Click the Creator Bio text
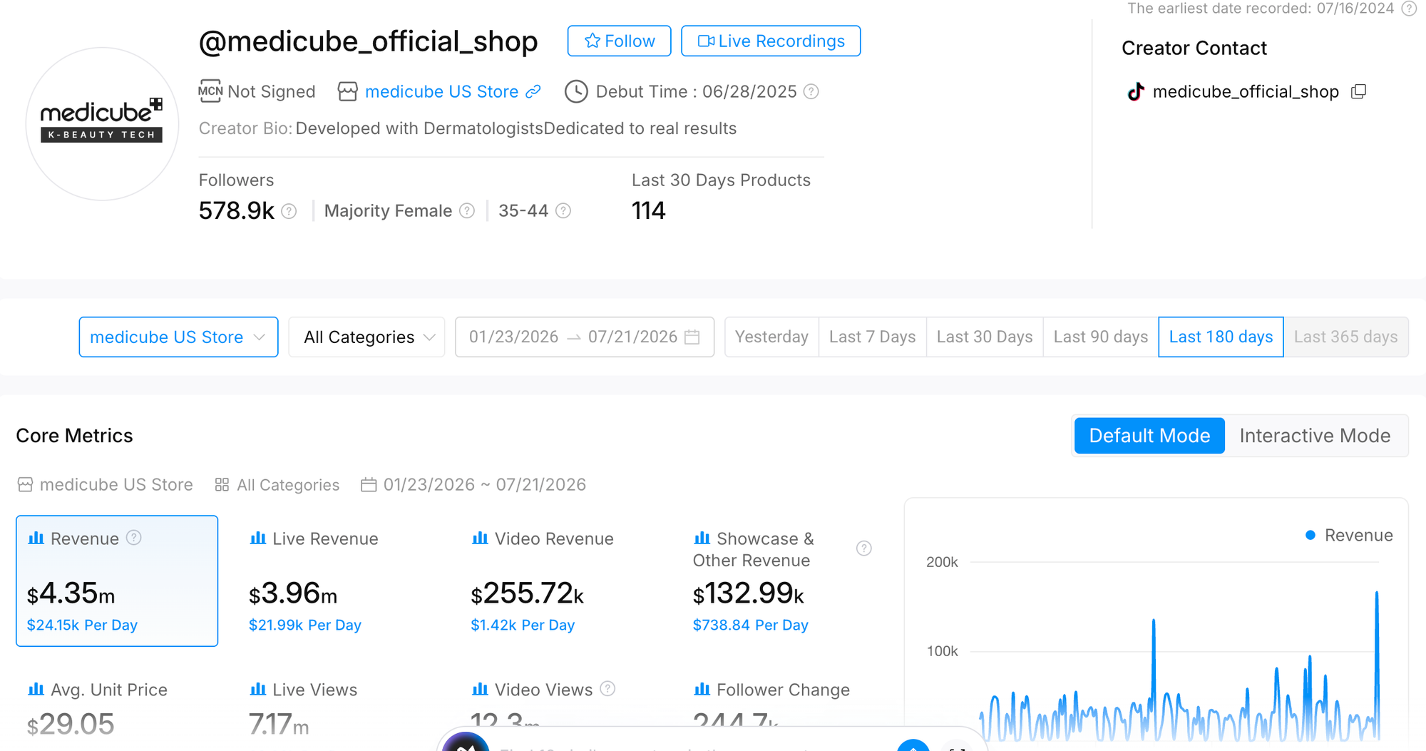1426x751 pixels. pos(516,129)
